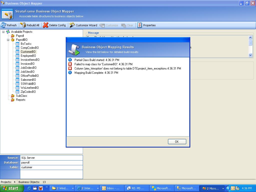Click the SubClass project icon

[13, 96]
